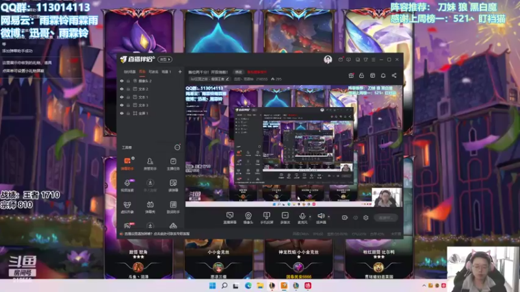Screen dimensions: 520x292
Task: Toggle visibility of 全屏 1 source
Action: click(x=122, y=113)
